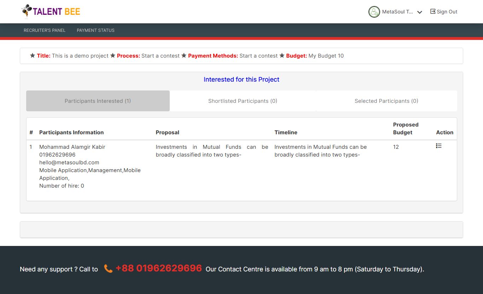
Task: Click the Sign Out arrow icon
Action: (432, 12)
